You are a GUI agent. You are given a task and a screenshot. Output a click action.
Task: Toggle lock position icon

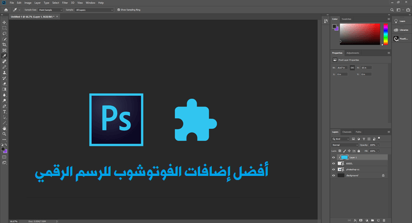(349, 151)
